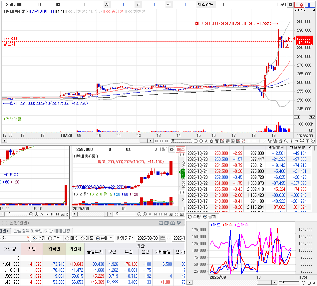
Task: Select vertical line drawing tool
Action: coord(259,141)
